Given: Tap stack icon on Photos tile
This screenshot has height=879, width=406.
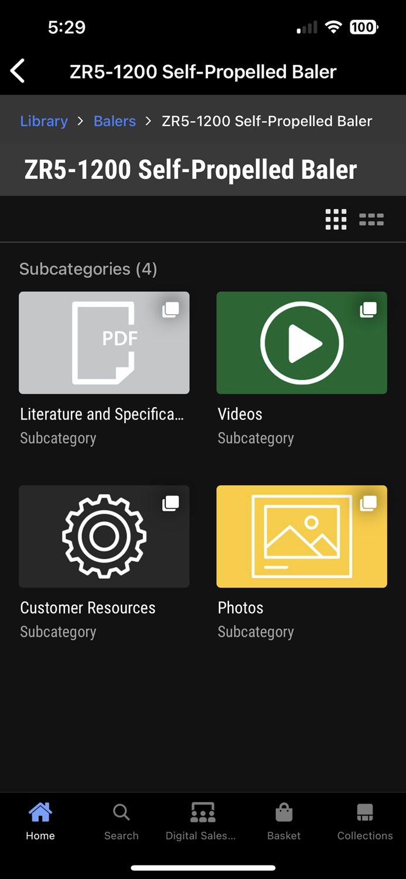Looking at the screenshot, I should click(368, 503).
